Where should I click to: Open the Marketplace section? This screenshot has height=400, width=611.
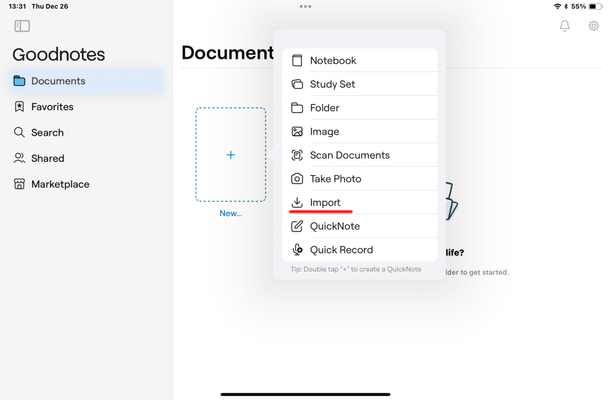[x=86, y=185]
